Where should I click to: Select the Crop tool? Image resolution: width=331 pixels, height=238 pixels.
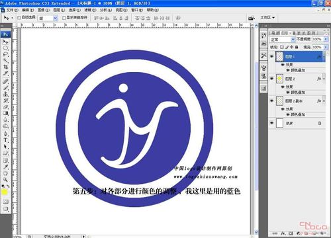pyautogui.click(x=5, y=67)
